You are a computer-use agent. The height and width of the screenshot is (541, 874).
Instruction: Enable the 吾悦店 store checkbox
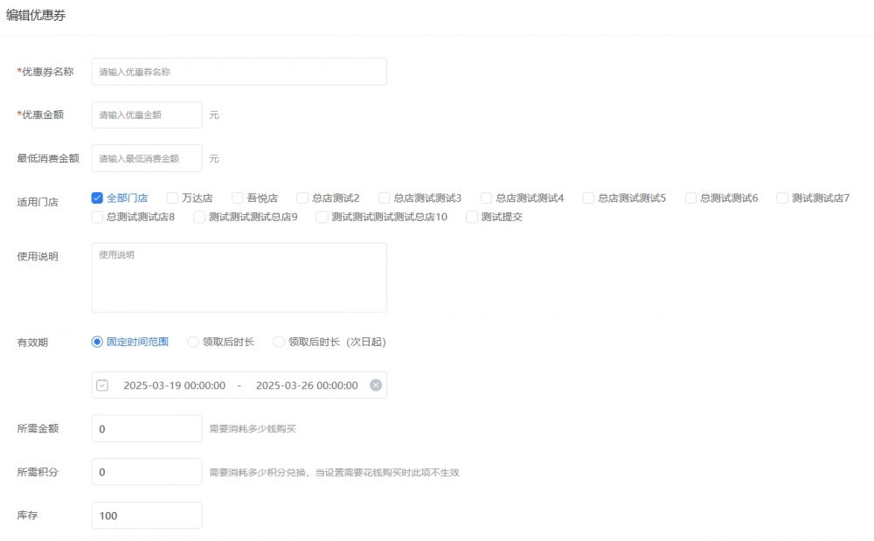pyautogui.click(x=237, y=198)
